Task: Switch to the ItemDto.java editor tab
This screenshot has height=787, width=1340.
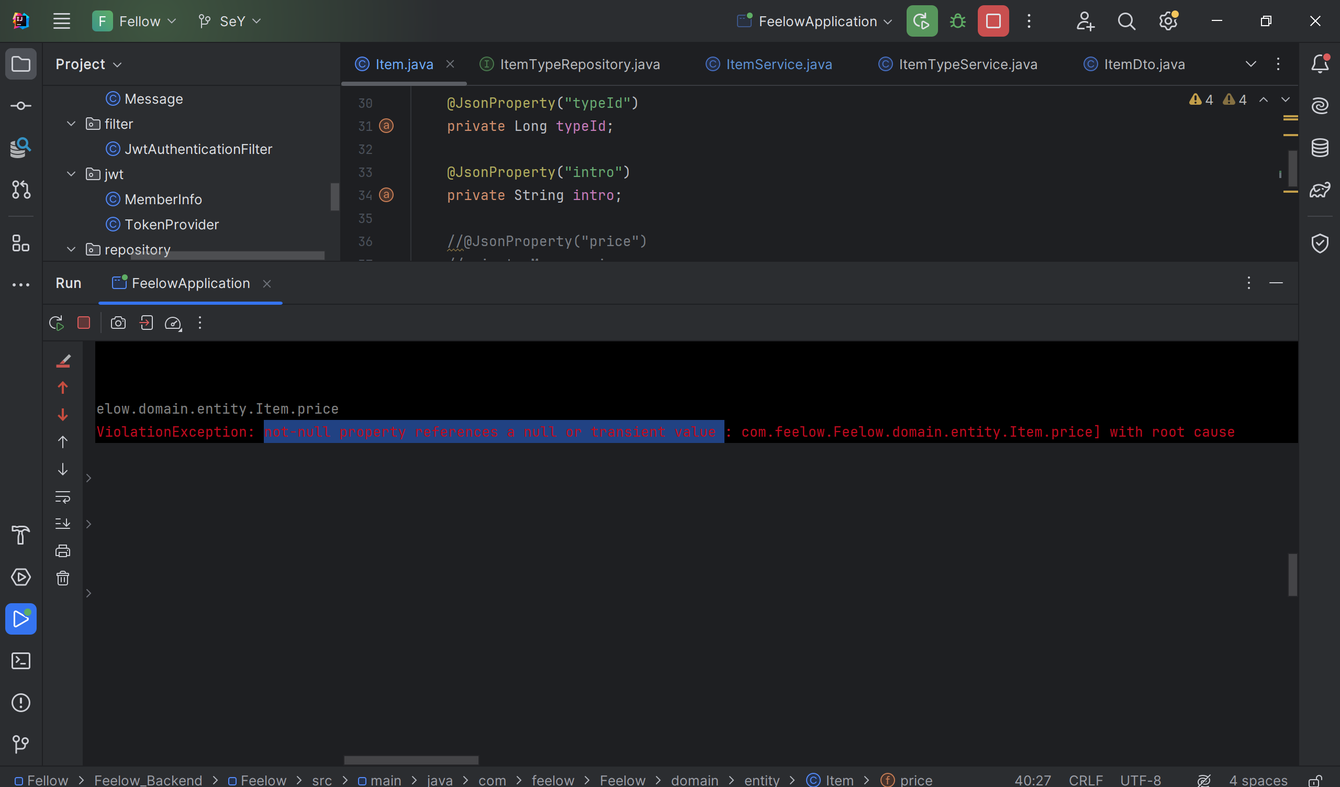Action: point(1144,64)
